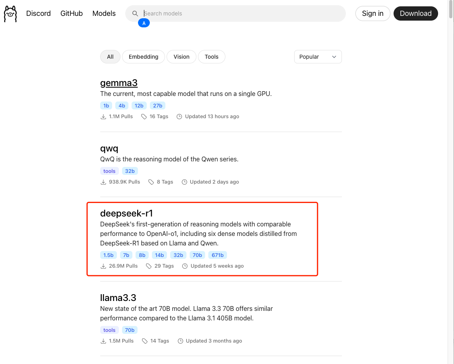Select qwq 32b size tag
Viewport: 454px width, 364px height.
pos(130,171)
